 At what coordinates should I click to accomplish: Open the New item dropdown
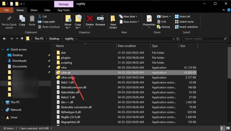128,16
